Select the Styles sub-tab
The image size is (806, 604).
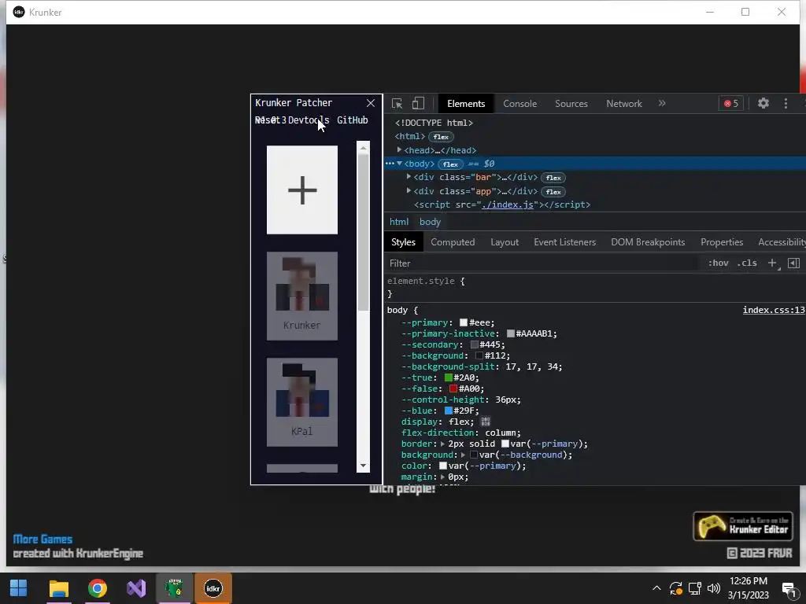[x=403, y=242]
